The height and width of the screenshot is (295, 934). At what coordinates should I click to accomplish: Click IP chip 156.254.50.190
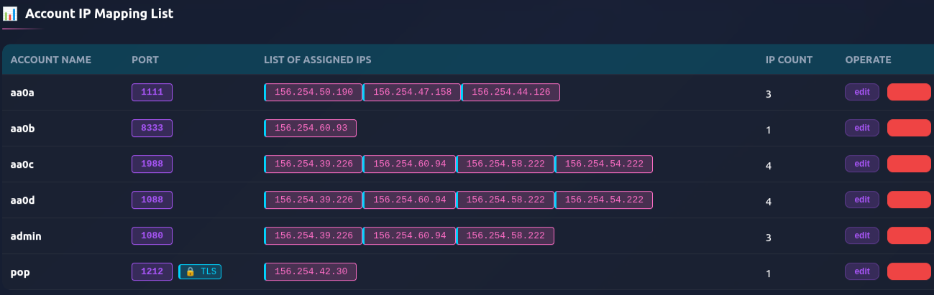click(313, 92)
